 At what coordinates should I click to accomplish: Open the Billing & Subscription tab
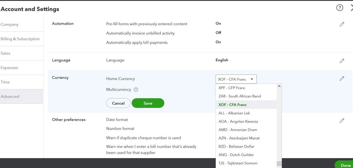click(x=20, y=39)
